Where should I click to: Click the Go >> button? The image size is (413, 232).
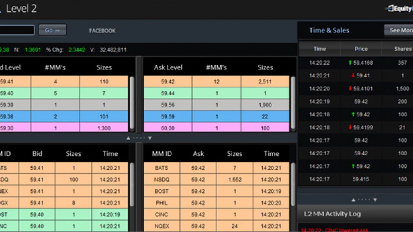click(53, 30)
